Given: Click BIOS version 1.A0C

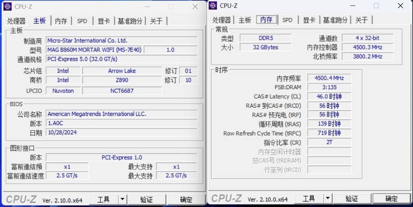Looking at the screenshot, I should pyautogui.click(x=121, y=123).
